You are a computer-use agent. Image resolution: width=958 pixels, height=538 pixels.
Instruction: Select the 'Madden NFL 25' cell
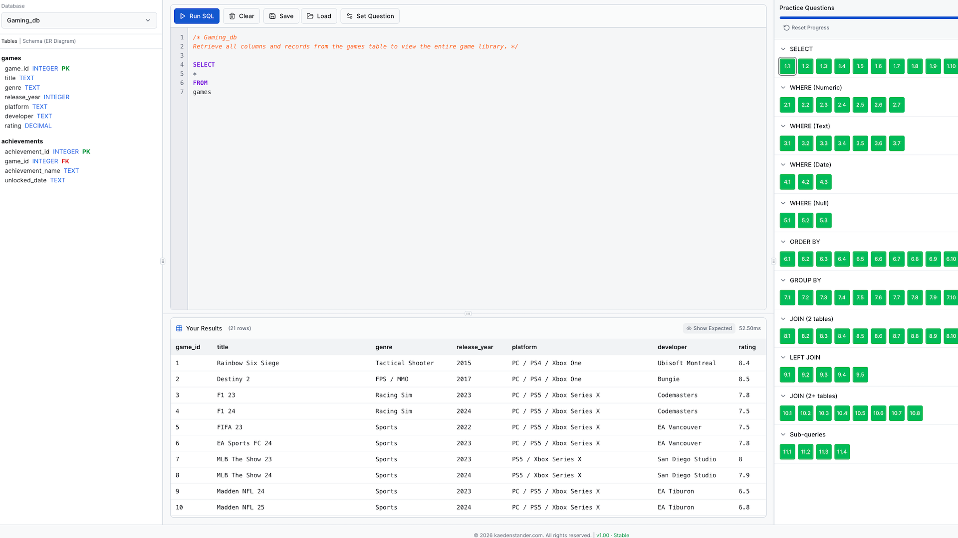pos(240,508)
